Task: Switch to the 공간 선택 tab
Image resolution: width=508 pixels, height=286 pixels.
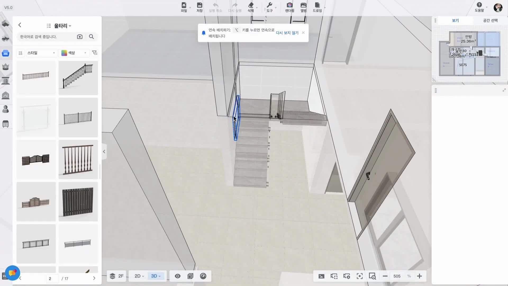Action: pyautogui.click(x=490, y=20)
